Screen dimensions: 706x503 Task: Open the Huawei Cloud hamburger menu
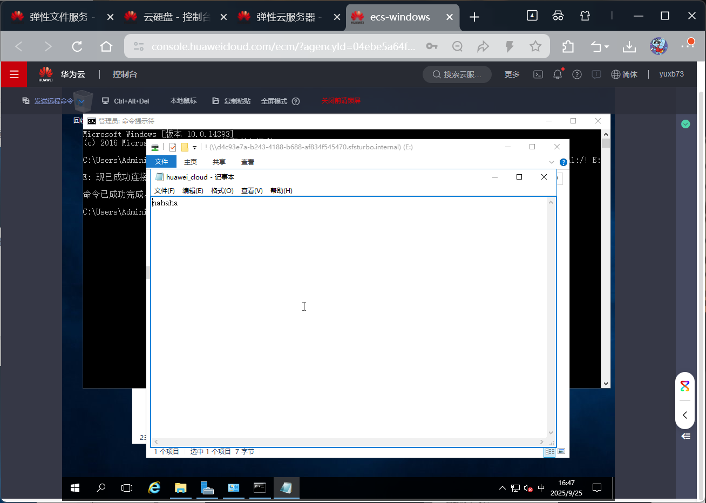14,74
